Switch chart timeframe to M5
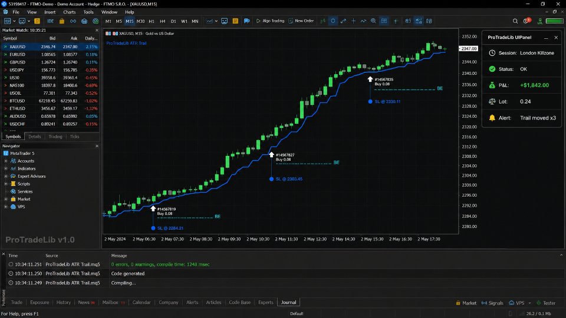Viewport: 566px width, 318px height. pos(119,21)
